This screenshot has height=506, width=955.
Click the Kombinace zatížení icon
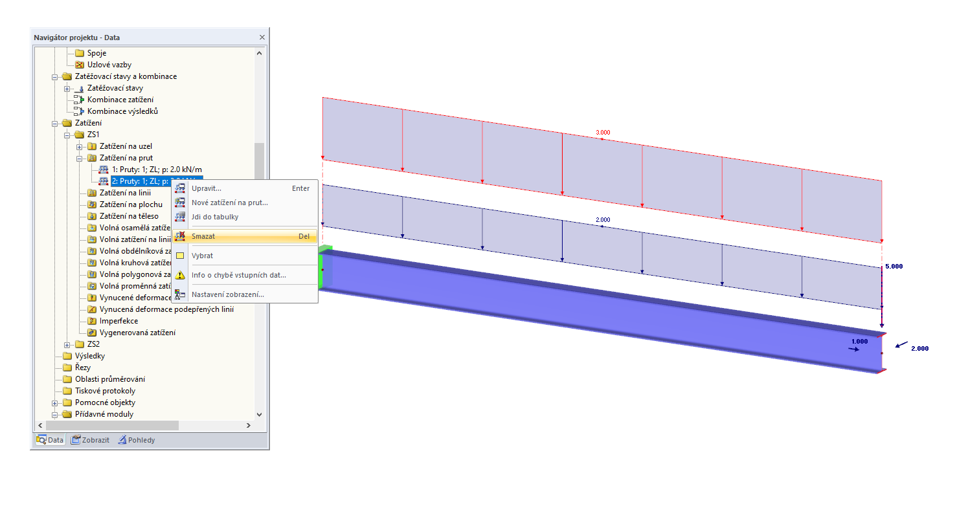[x=80, y=100]
